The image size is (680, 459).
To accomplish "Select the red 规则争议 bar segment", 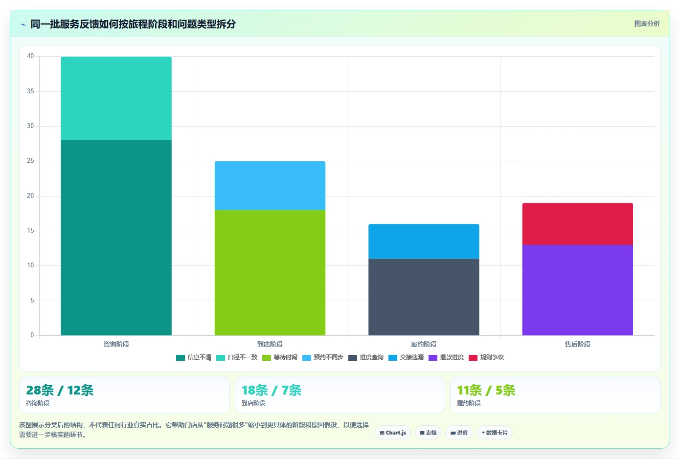I will pos(578,224).
